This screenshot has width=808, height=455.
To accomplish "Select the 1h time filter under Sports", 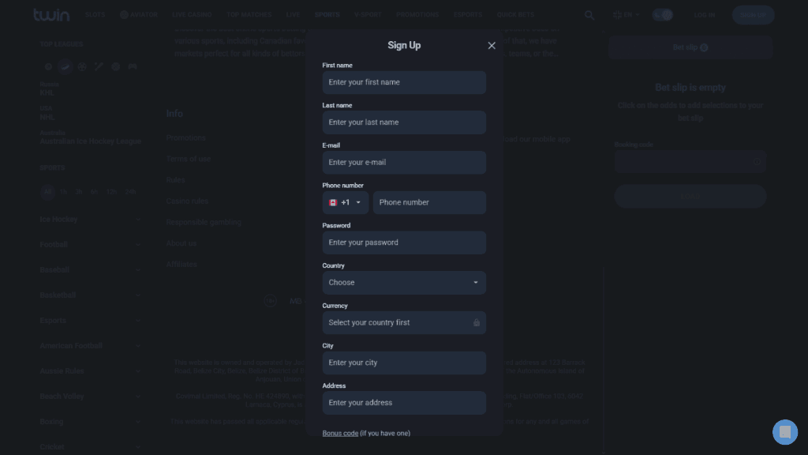I will coord(63,191).
